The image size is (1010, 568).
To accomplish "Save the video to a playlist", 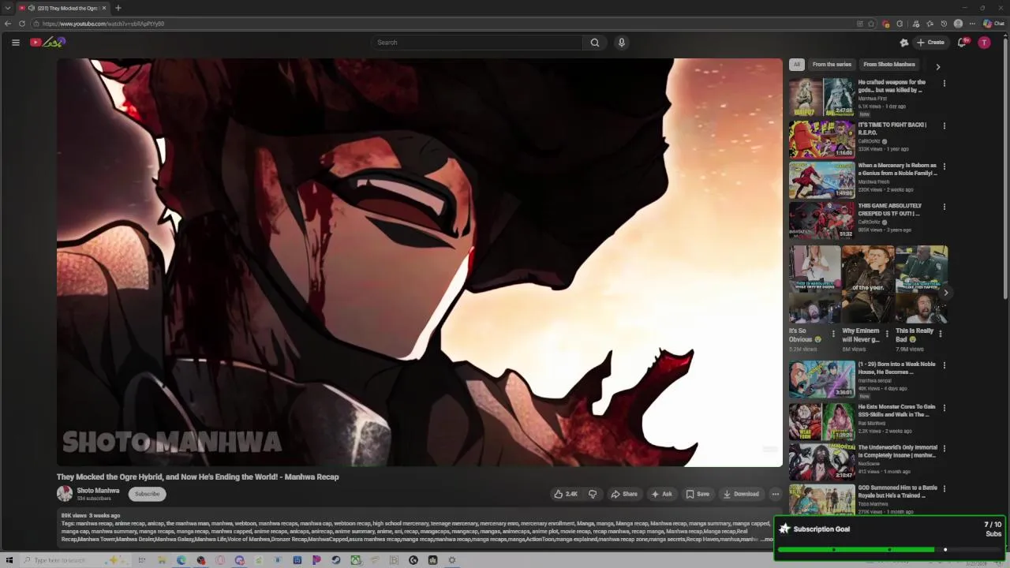I will tap(698, 494).
